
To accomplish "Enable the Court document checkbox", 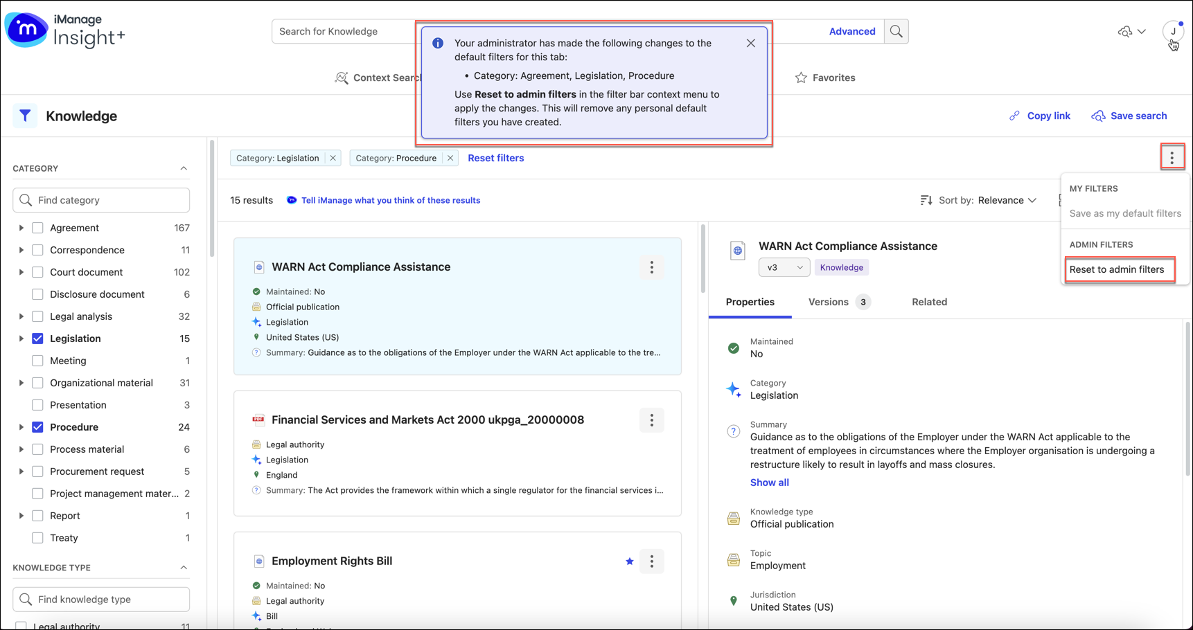I will pyautogui.click(x=38, y=272).
